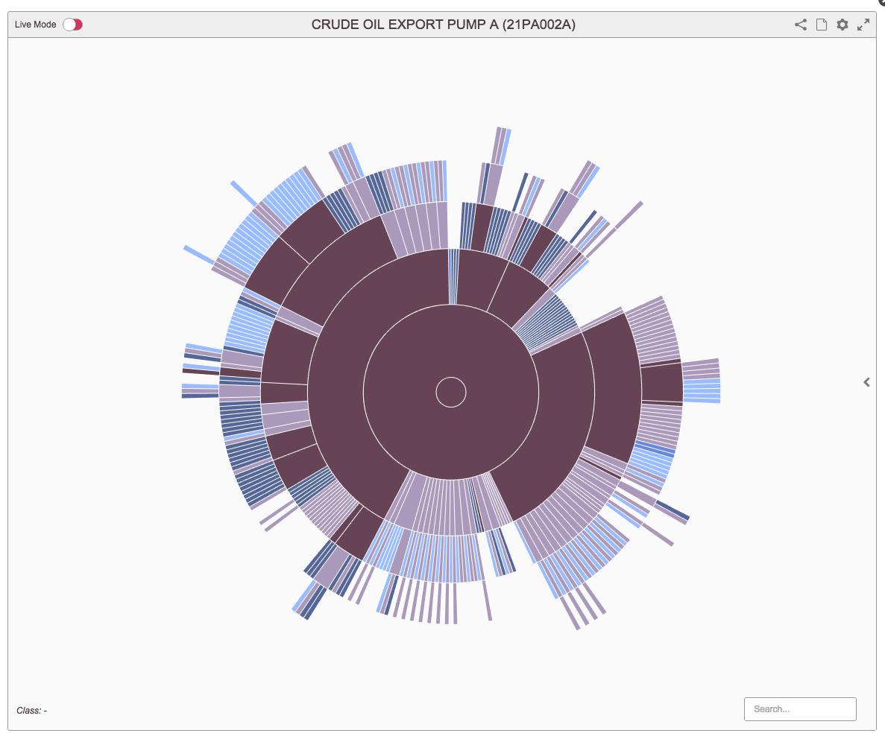
Task: Click the Class status text
Action: (31, 710)
